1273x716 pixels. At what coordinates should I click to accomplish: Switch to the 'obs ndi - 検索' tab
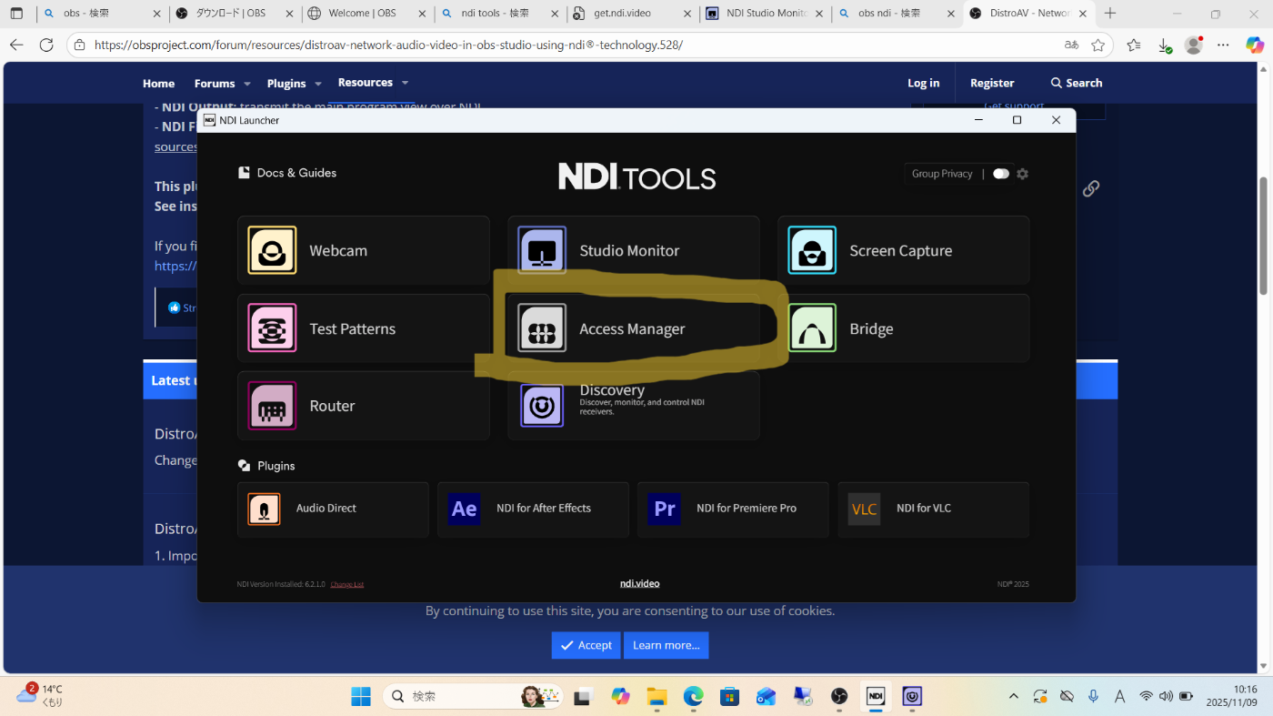[x=897, y=14]
